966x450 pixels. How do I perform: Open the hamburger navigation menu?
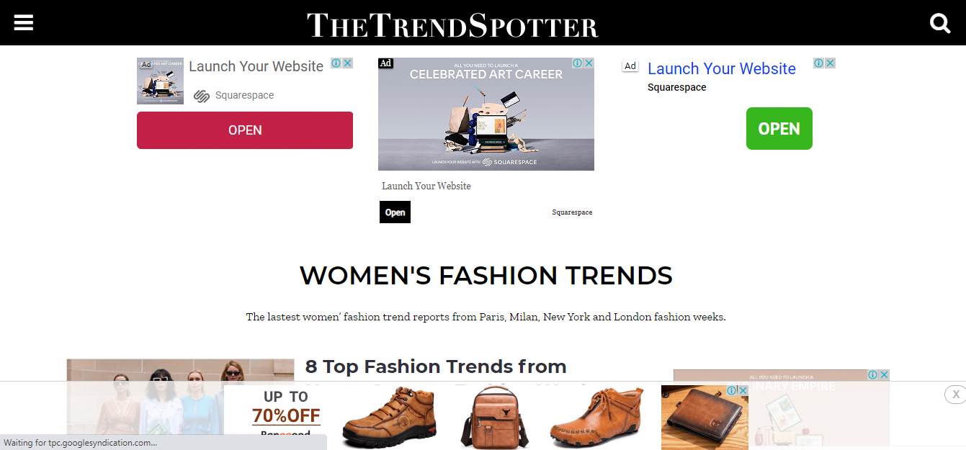click(24, 23)
